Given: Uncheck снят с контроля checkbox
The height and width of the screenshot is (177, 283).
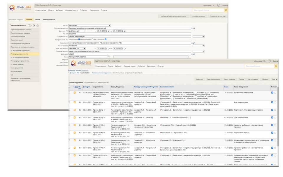Looking at the screenshot, I should tap(106, 39).
